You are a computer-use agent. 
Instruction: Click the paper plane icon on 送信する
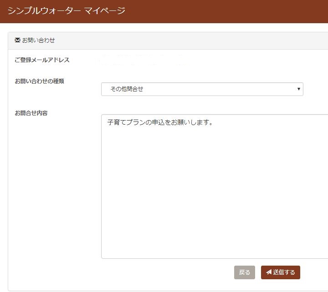[269, 272]
